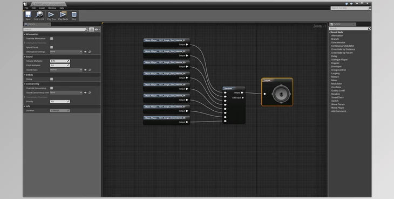Browse to Sound Concurrency asset magnifier
The width and height of the screenshot is (394, 199).
(90, 93)
